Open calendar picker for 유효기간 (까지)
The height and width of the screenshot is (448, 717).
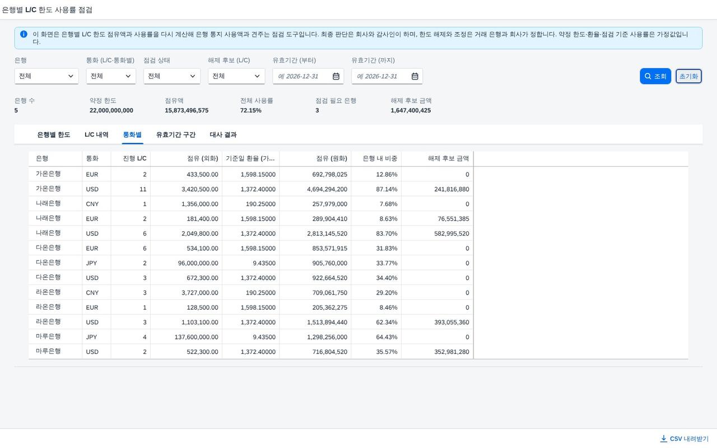pyautogui.click(x=415, y=76)
